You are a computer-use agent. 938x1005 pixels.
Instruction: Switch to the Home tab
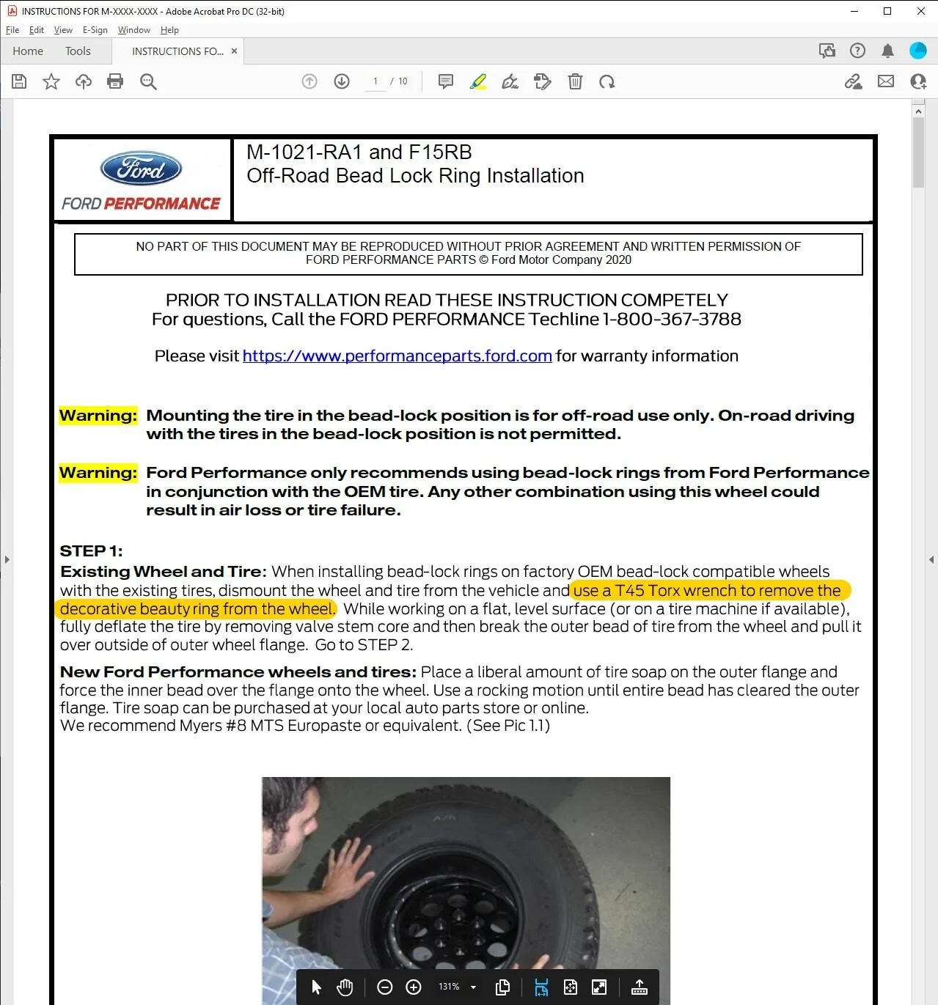point(28,51)
